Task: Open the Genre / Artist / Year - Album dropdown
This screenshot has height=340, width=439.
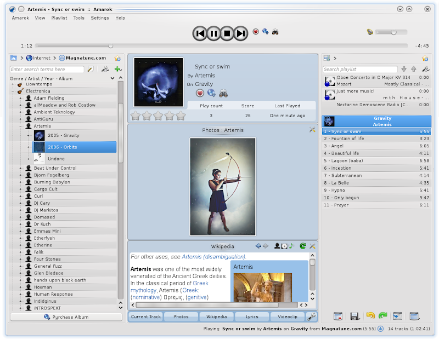Action: [62, 78]
